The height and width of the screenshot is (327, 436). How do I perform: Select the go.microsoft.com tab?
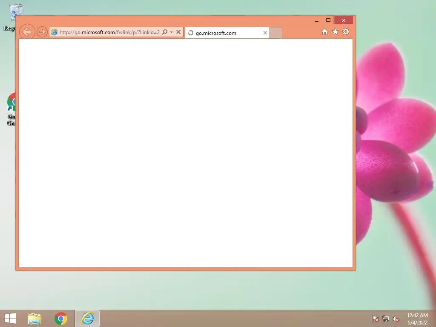[227, 33]
